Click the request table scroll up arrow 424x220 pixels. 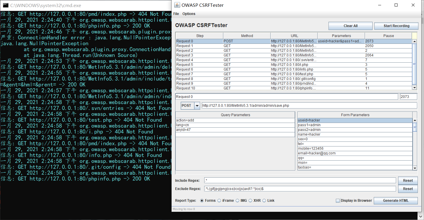415,41
